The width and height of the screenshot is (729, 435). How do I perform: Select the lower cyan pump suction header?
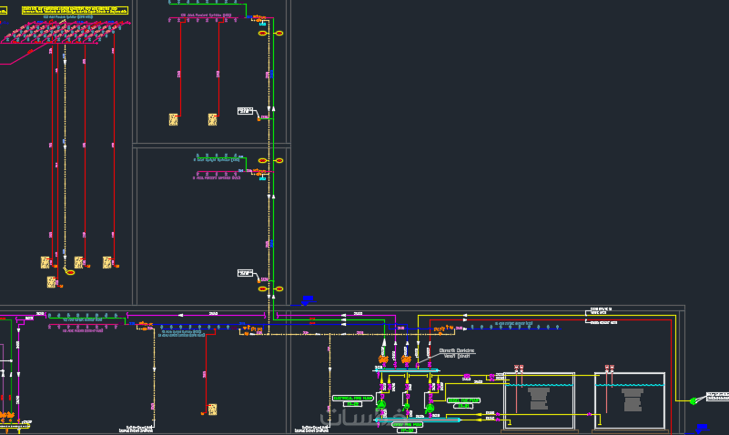click(418, 420)
